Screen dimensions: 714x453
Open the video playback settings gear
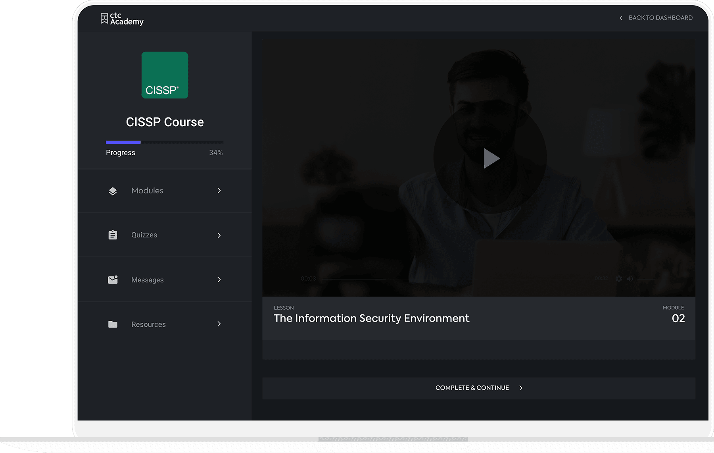[x=618, y=278]
